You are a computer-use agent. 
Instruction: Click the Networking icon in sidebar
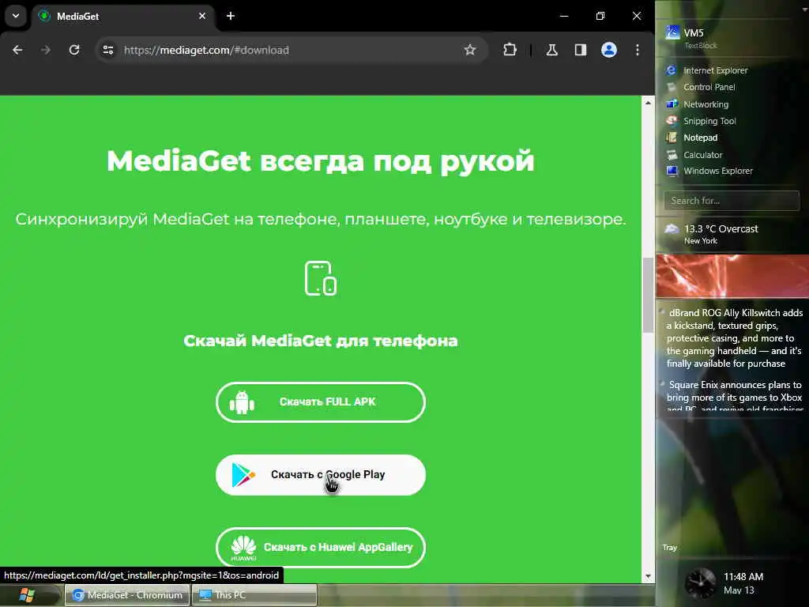click(672, 104)
